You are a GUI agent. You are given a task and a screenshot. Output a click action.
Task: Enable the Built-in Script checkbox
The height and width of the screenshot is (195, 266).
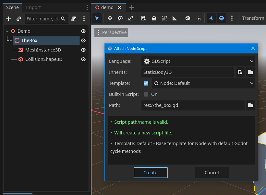click(x=146, y=94)
